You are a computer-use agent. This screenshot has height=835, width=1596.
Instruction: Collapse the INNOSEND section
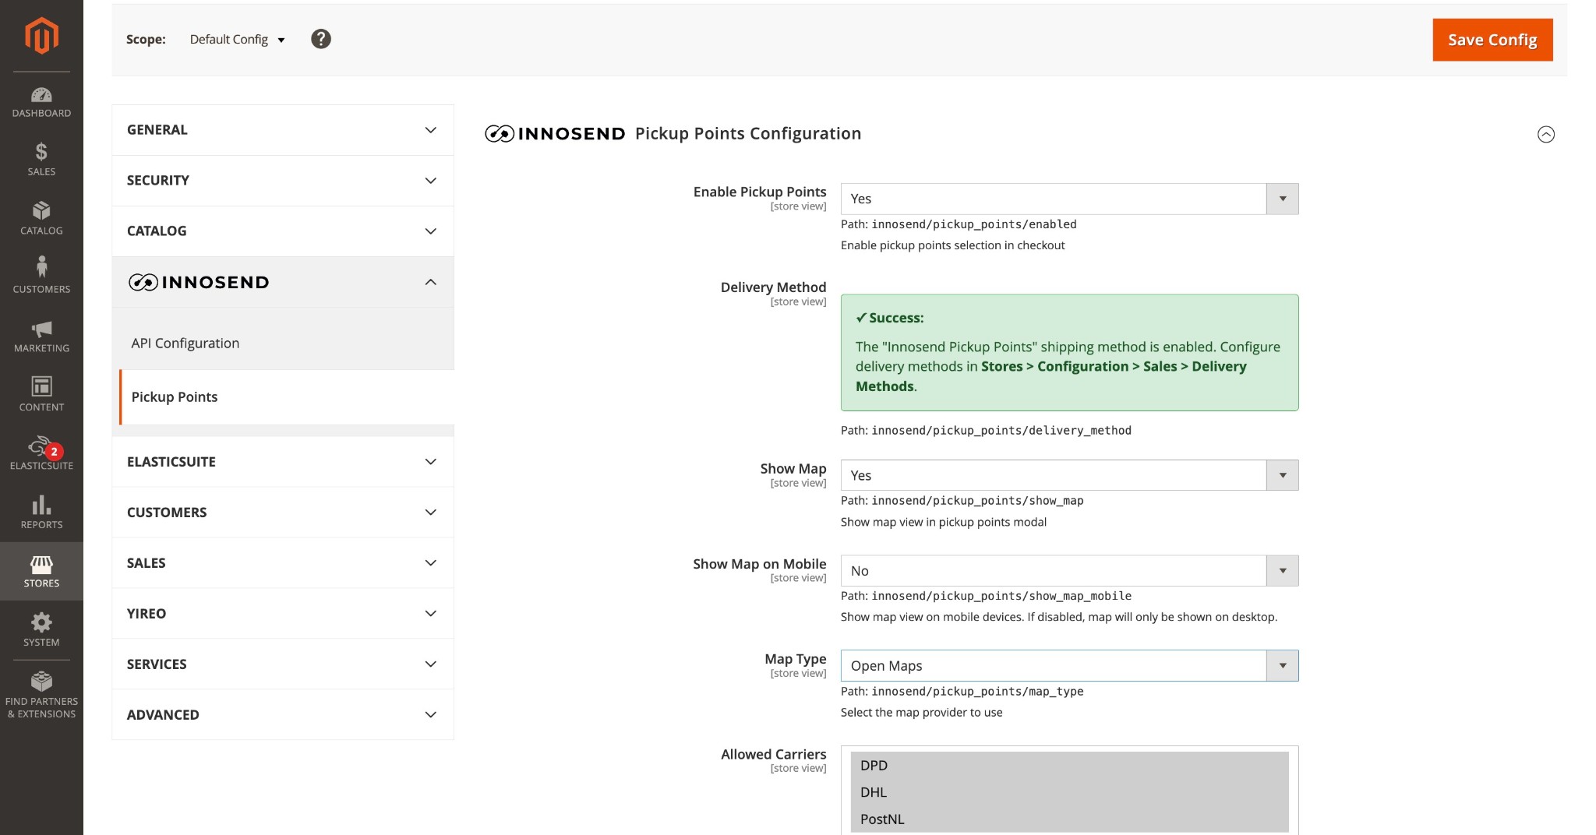(x=282, y=282)
